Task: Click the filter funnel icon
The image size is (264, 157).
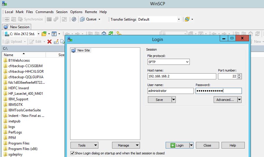Action: coord(54,34)
